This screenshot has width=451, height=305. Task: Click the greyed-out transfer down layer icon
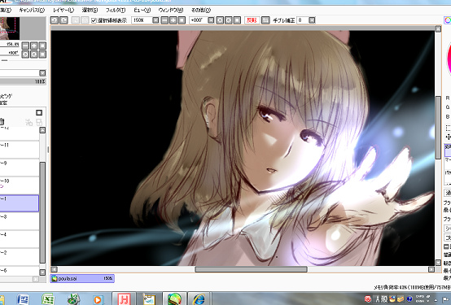pyautogui.click(x=28, y=122)
